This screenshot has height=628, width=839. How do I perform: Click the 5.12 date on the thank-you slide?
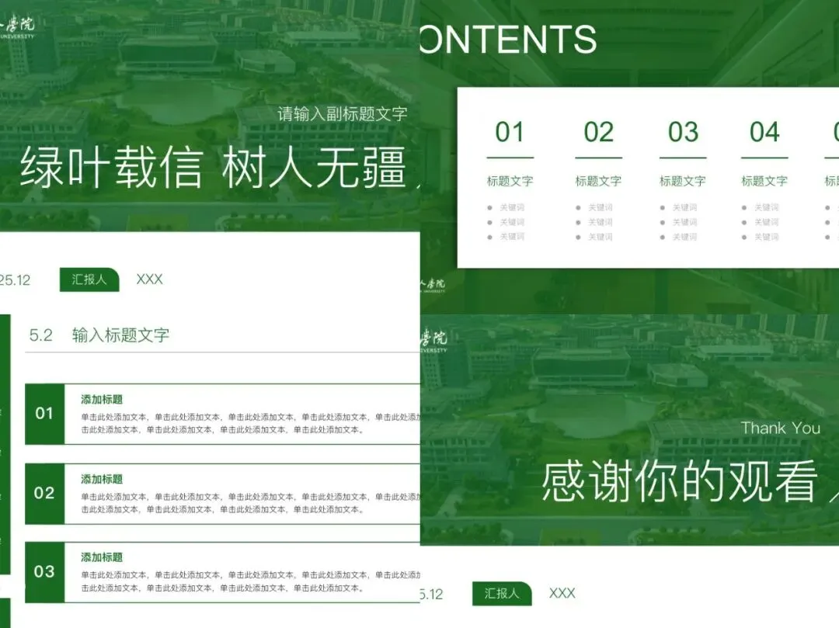click(432, 595)
